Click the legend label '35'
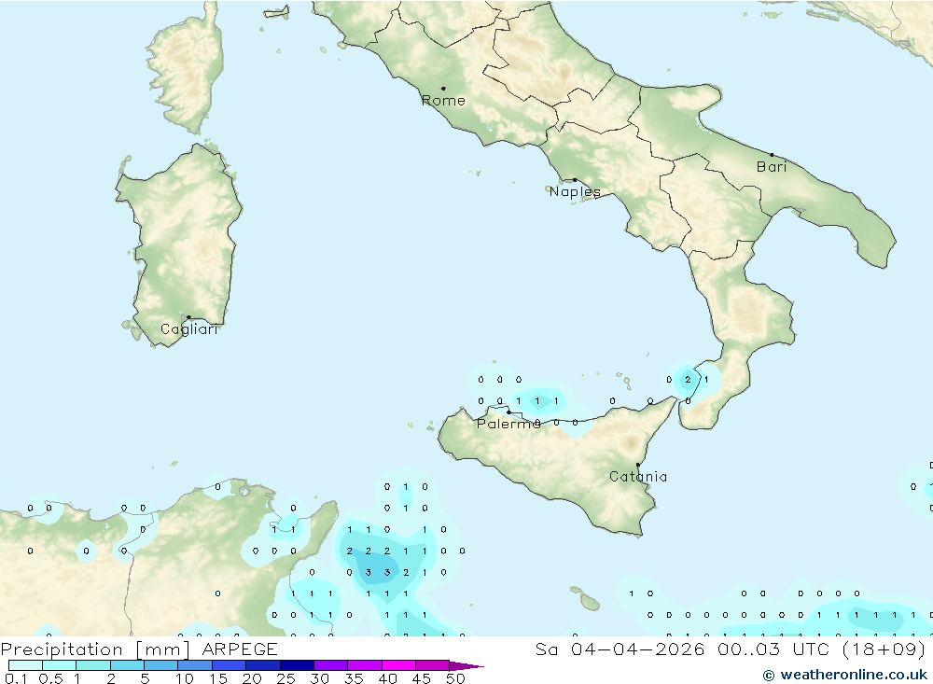 [x=354, y=678]
